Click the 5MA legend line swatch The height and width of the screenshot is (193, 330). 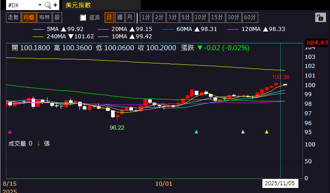(x=38, y=29)
